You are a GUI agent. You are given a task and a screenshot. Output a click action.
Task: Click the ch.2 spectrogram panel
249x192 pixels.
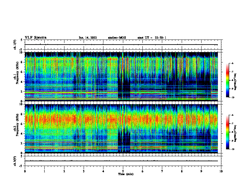[x=121, y=129]
